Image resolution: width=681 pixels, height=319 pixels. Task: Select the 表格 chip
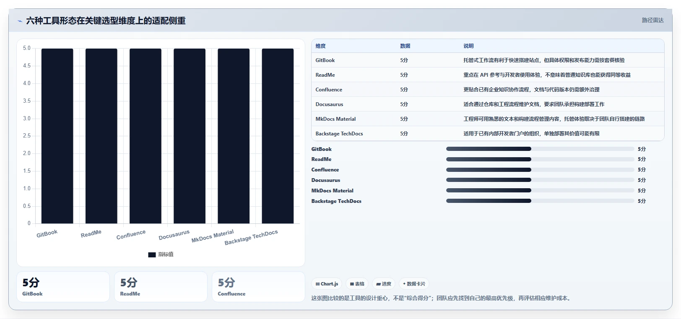tap(357, 284)
